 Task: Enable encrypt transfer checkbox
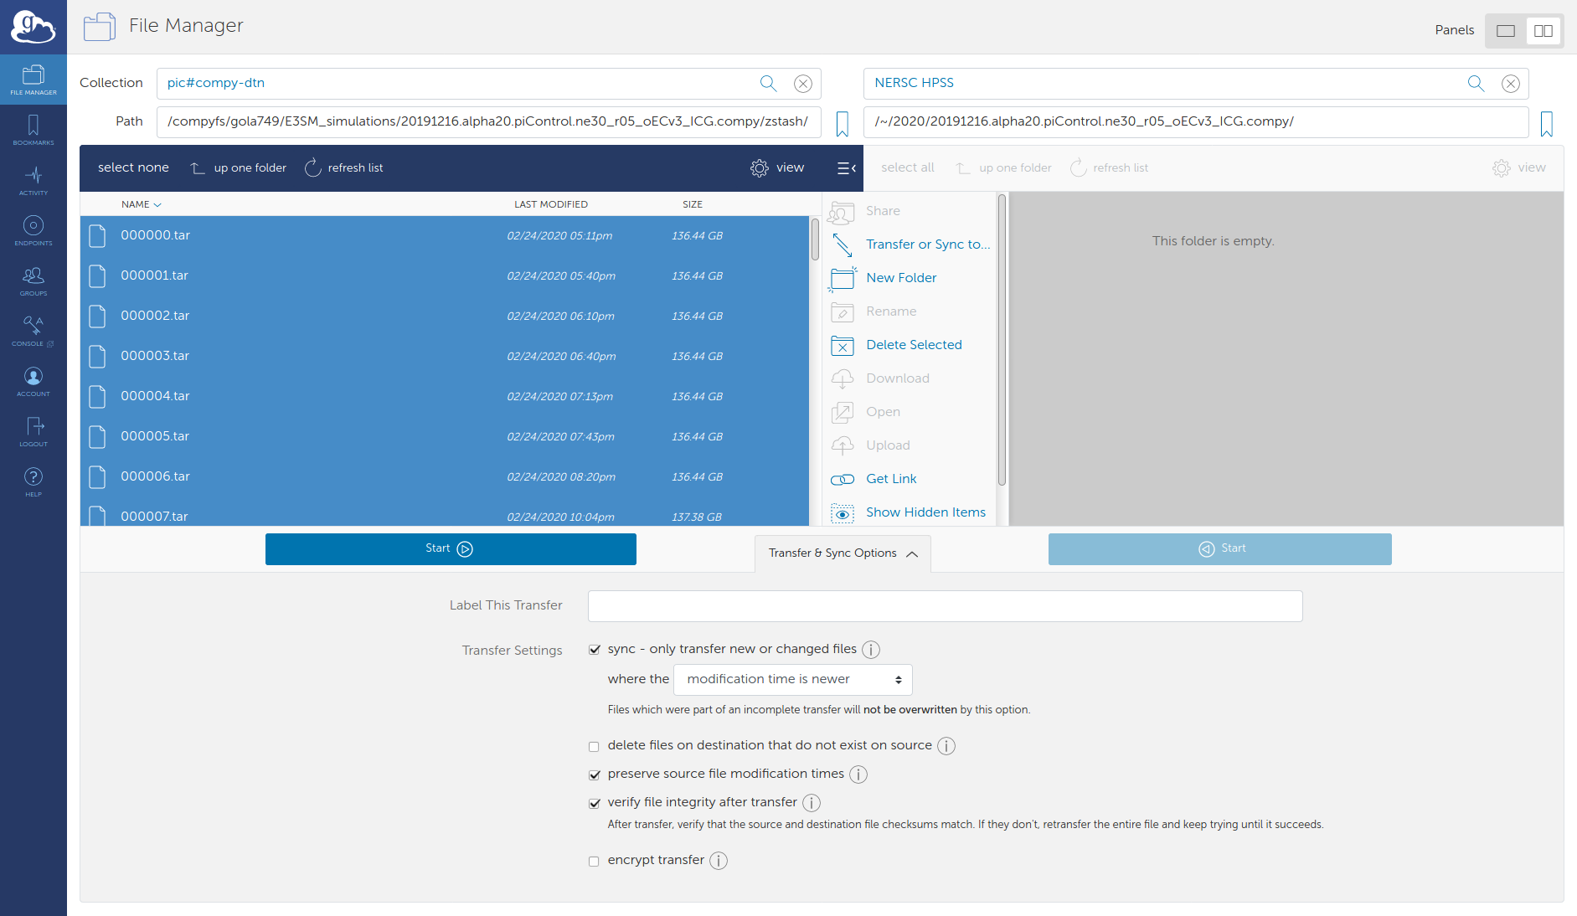tap(594, 861)
